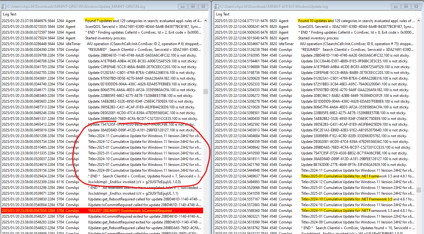Select the 'Found 7 updates and 129 categories' line
This screenshot has height=234, width=424.
102,21
